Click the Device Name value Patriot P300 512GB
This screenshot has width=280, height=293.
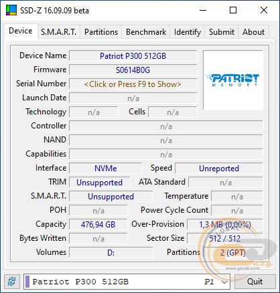tap(133, 56)
